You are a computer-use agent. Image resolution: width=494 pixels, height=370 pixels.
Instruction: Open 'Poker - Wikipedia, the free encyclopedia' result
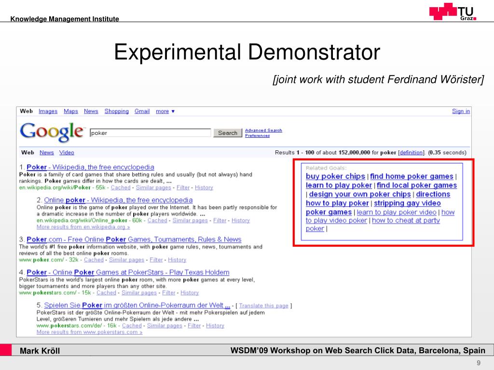[90, 167]
